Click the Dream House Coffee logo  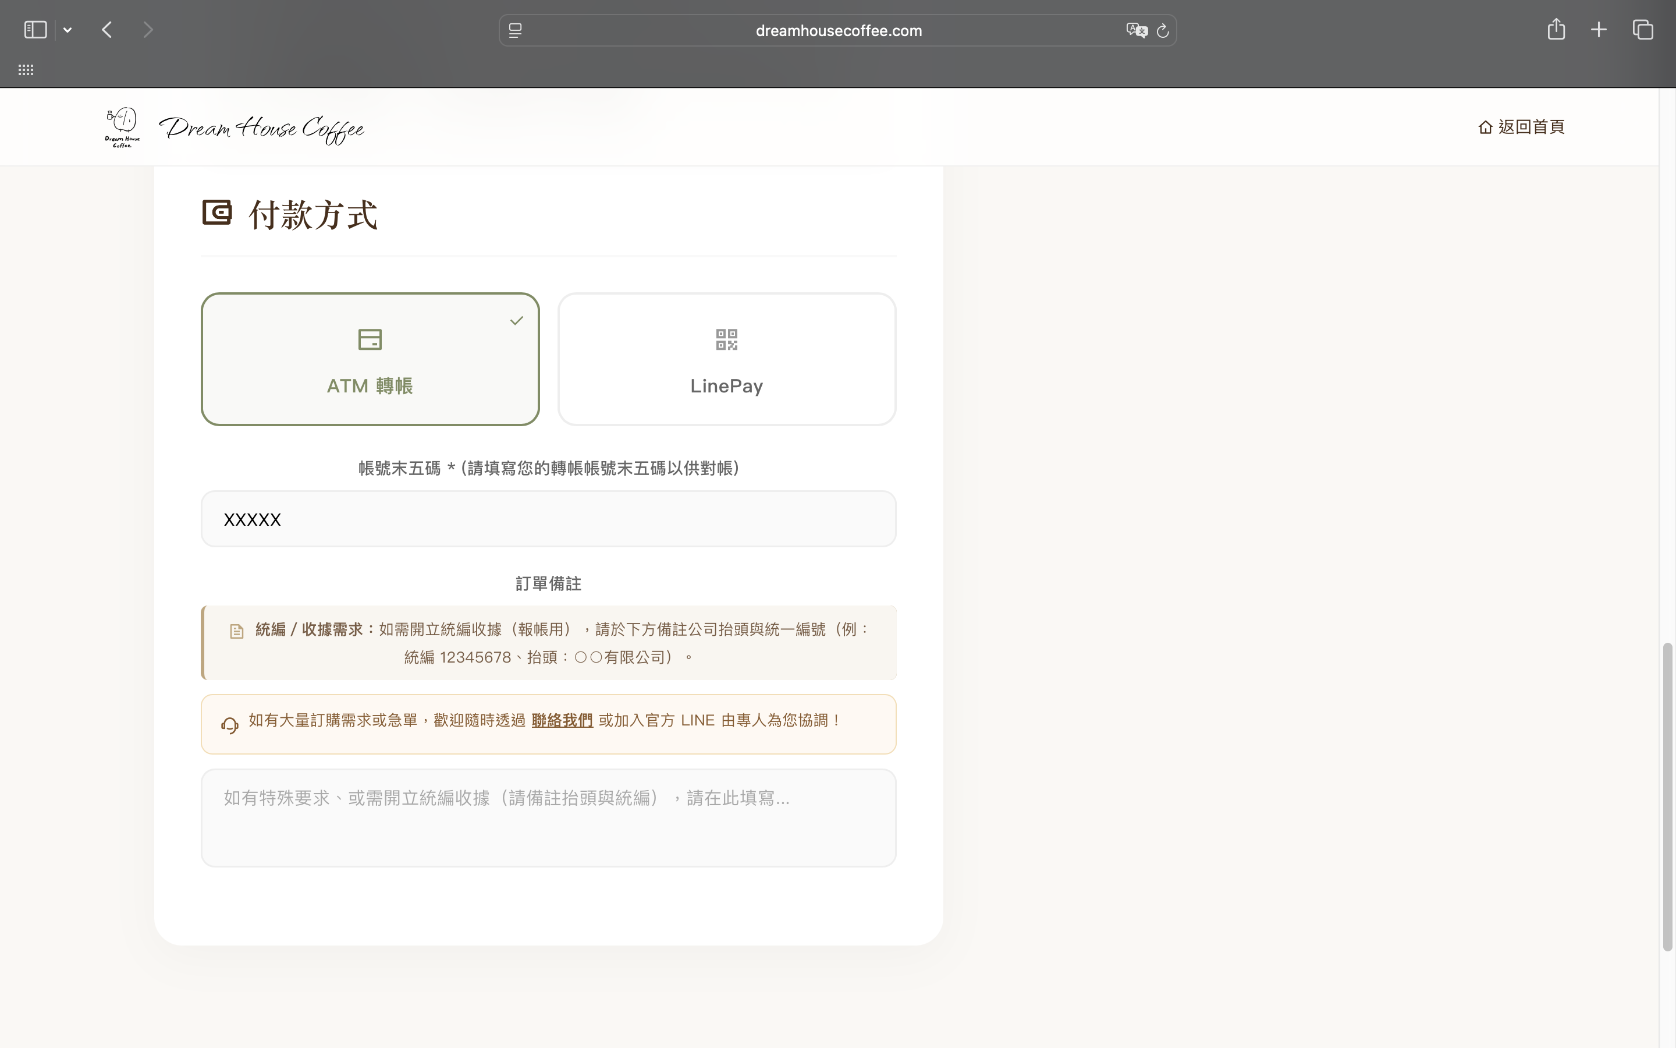tap(122, 128)
